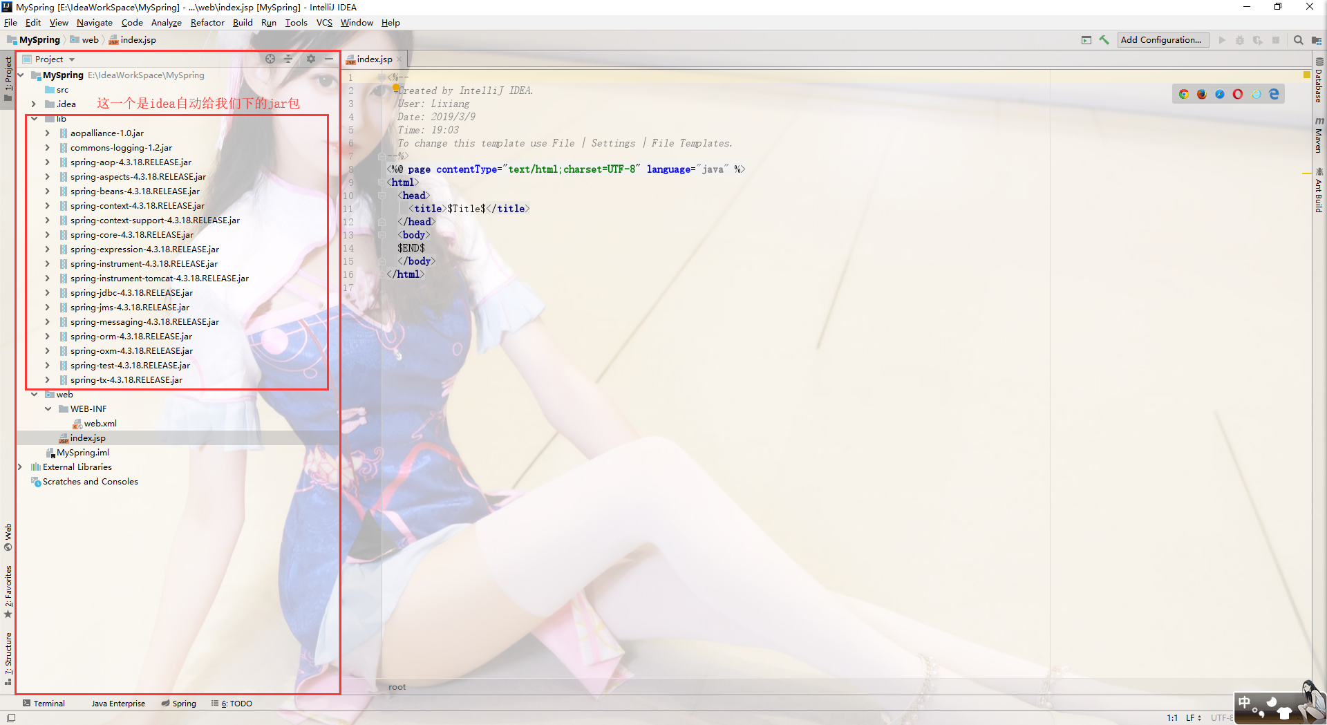Open the Maven tool window
The height and width of the screenshot is (725, 1327).
click(x=1319, y=135)
